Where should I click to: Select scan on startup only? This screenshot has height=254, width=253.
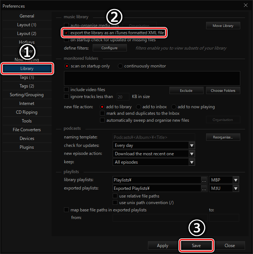coord(67,66)
